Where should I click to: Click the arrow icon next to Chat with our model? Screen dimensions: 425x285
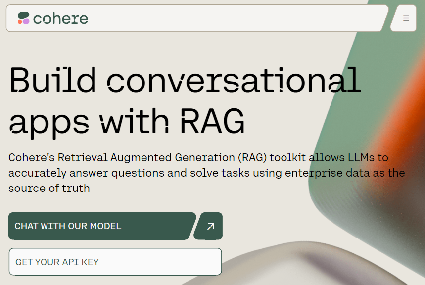pyautogui.click(x=210, y=226)
